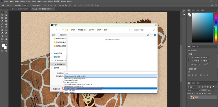Switch to the Channels tab beside Layers
218x107 pixels.
coord(193,83)
